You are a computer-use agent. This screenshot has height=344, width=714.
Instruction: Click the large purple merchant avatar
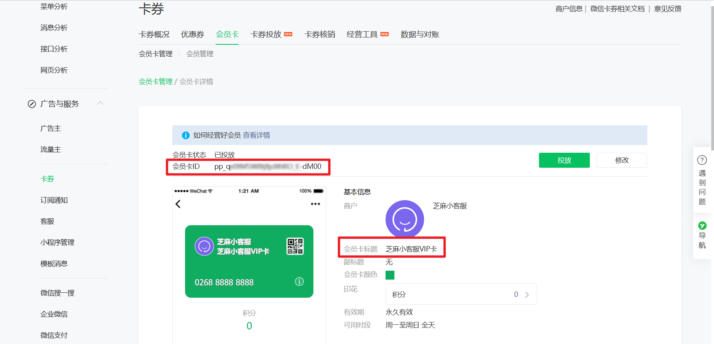click(405, 219)
